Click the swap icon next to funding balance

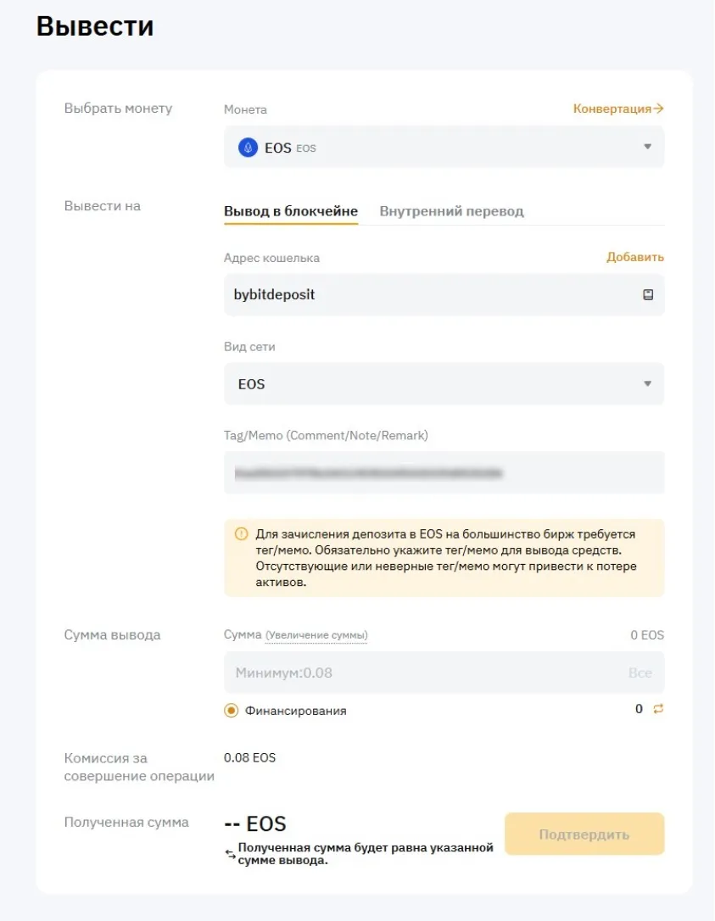pos(657,709)
